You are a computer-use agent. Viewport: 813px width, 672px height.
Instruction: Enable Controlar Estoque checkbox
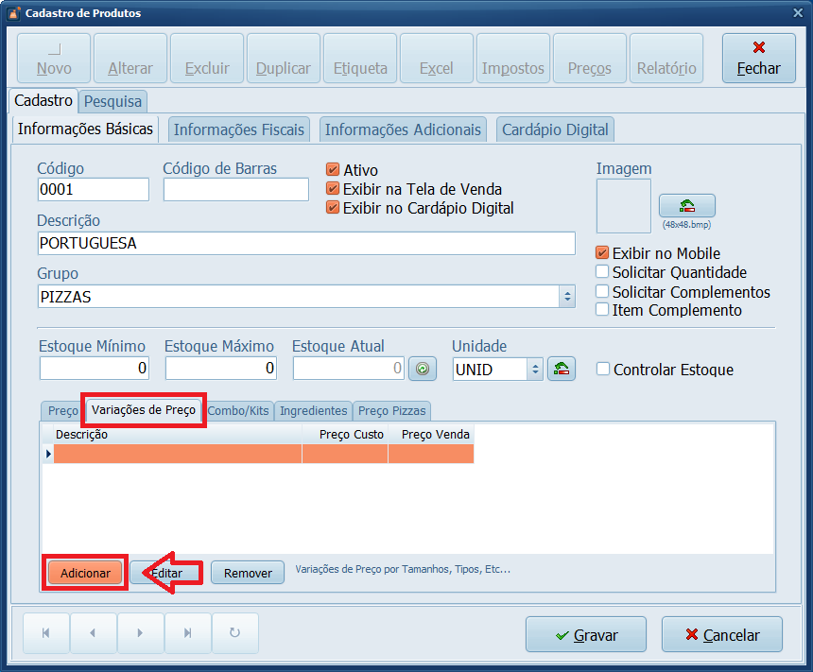tap(603, 370)
